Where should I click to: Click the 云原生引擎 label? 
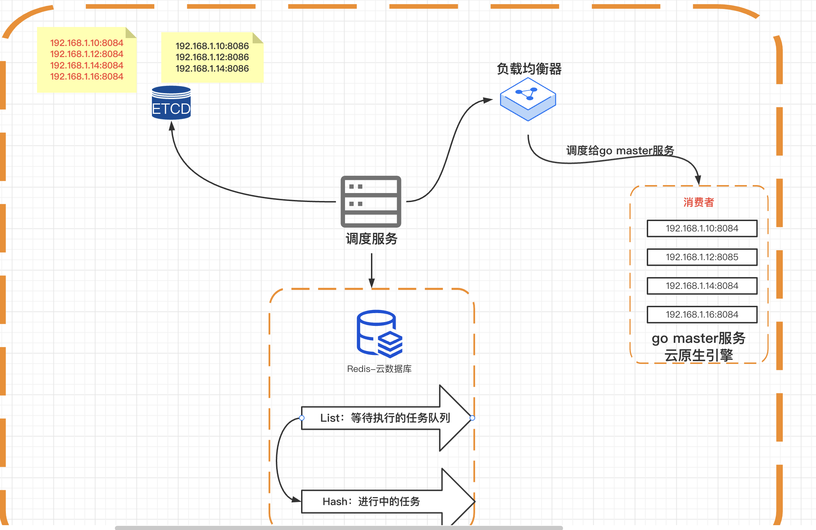coord(699,355)
